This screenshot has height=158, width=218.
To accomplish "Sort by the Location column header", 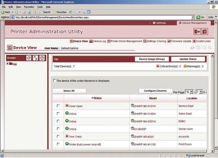I will pos(192,98).
